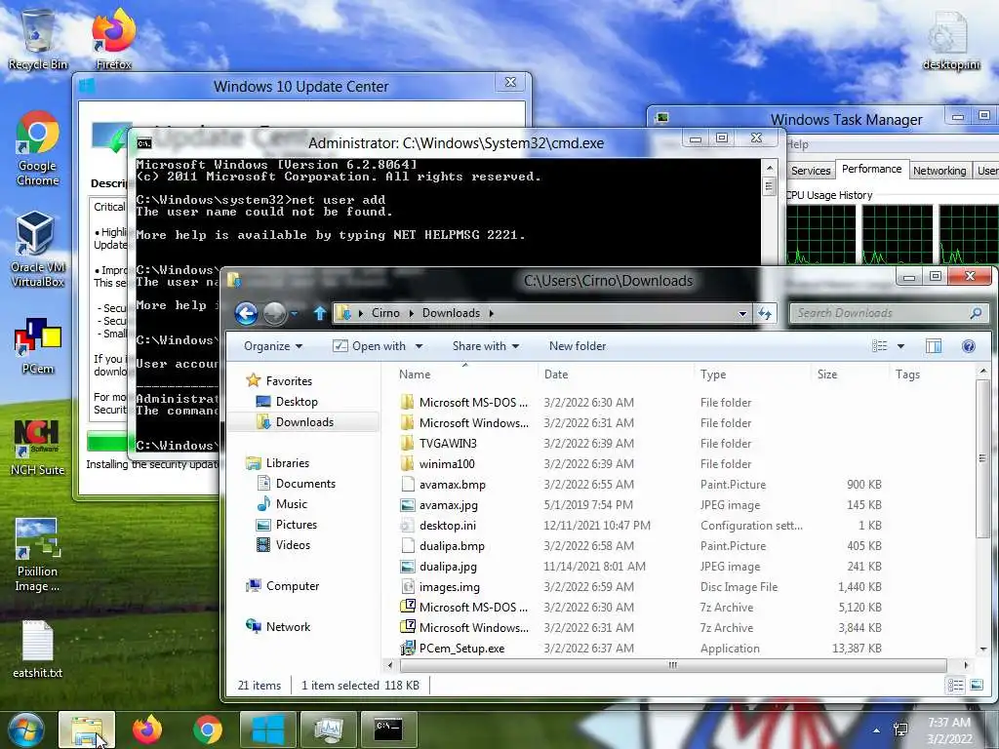Expand the arrow after Downloads in address bar

(492, 313)
